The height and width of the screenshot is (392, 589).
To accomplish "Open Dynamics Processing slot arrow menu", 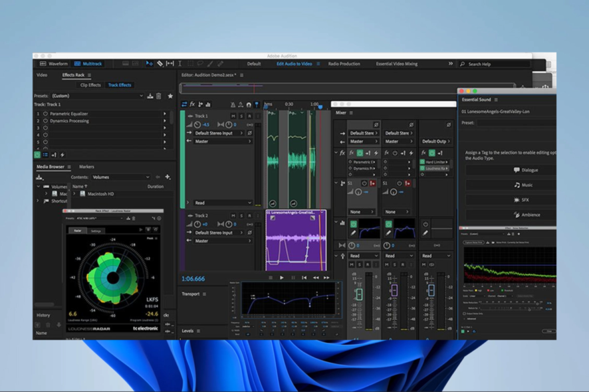I will pyautogui.click(x=164, y=121).
